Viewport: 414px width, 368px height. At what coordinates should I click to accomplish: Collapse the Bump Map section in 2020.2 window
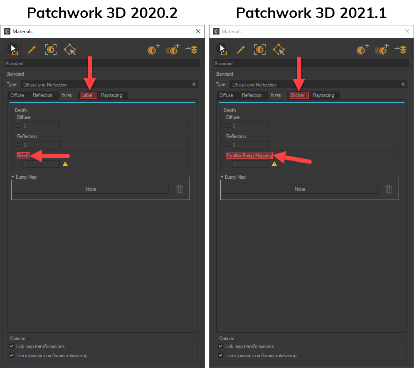tap(12, 177)
